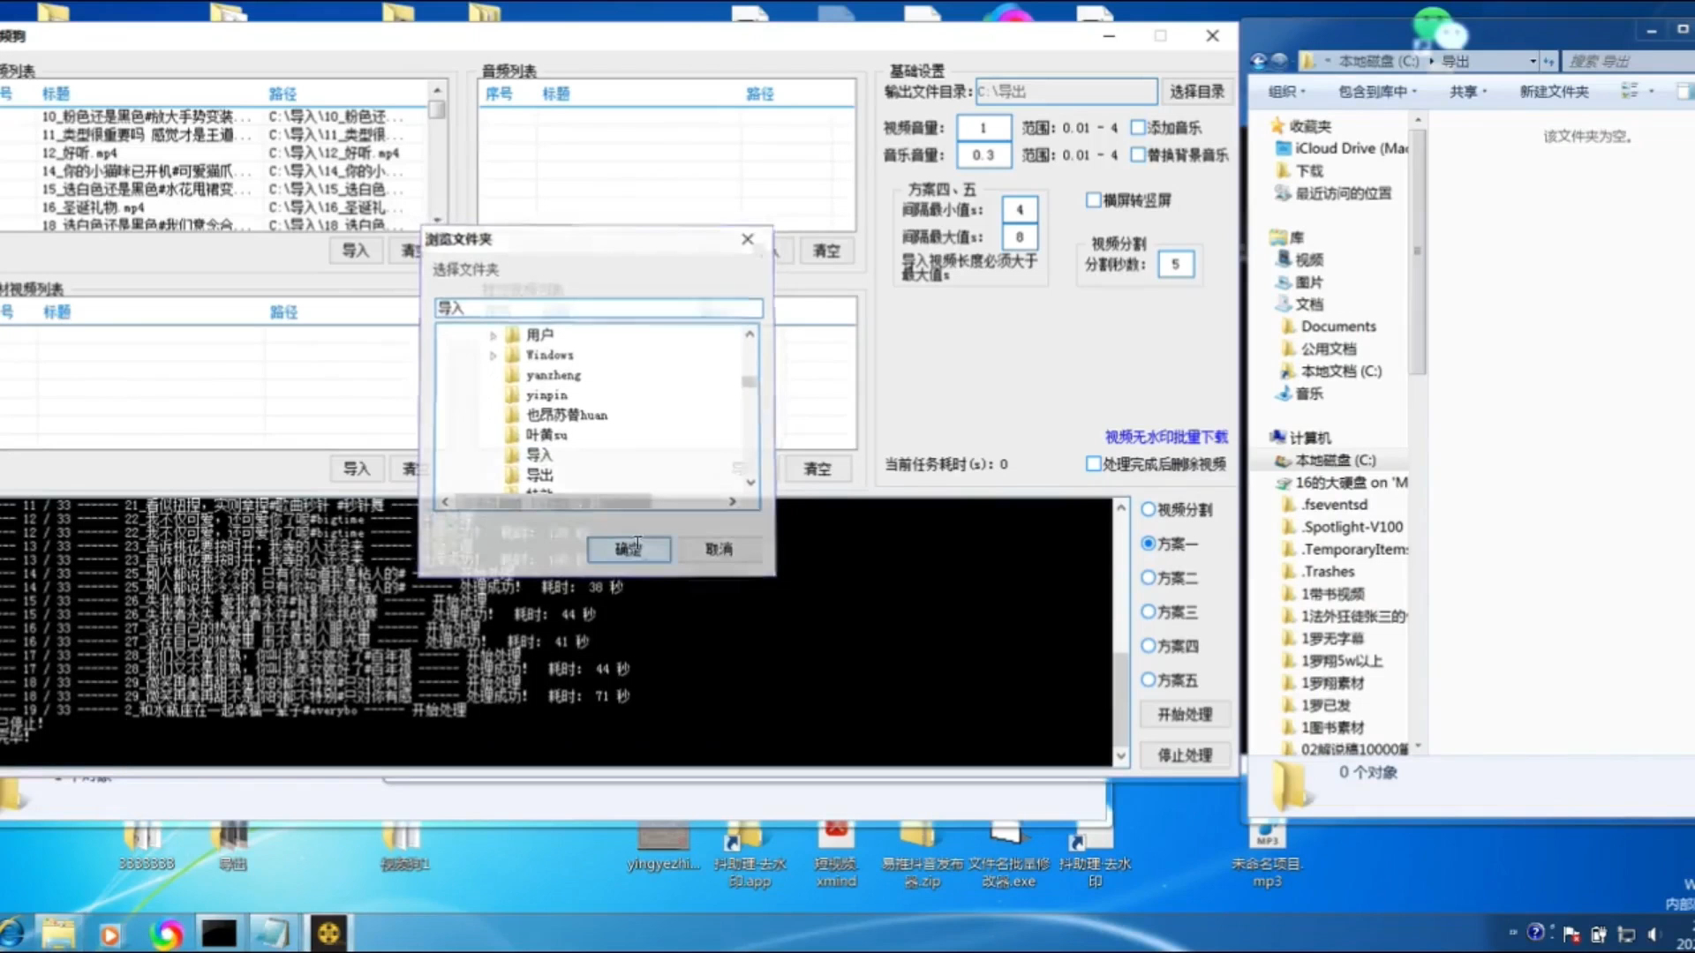Open 视频无水印批量下载 link
Viewport: 1695px width, 953px height.
1166,437
